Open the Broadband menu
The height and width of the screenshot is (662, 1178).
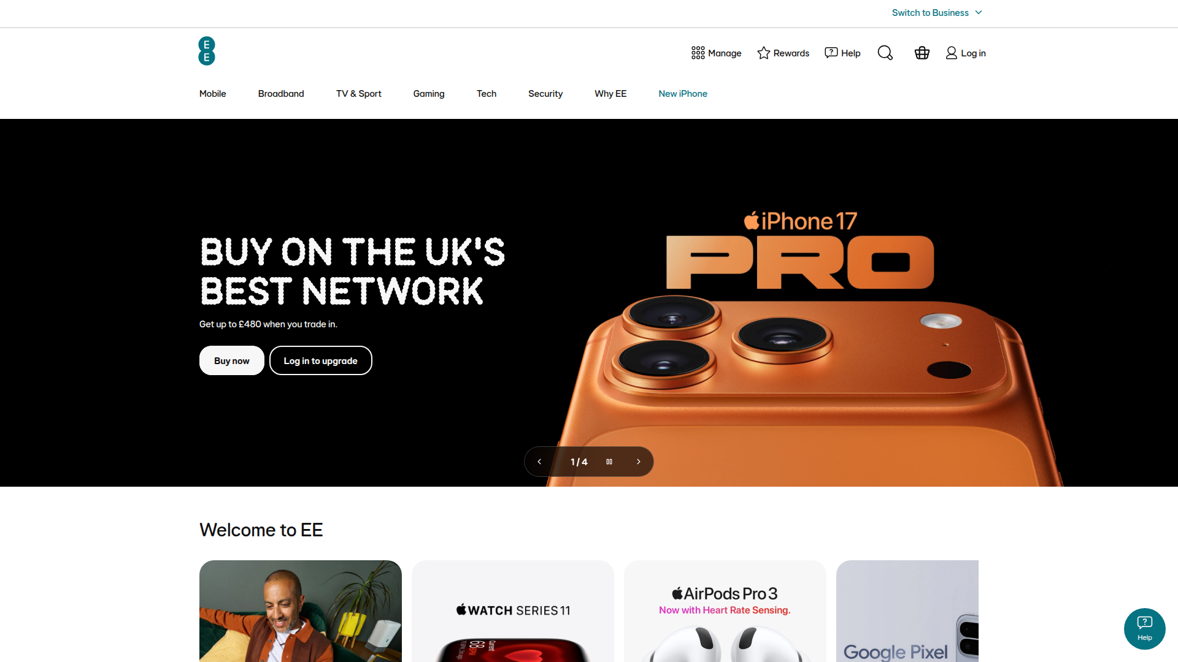click(281, 94)
